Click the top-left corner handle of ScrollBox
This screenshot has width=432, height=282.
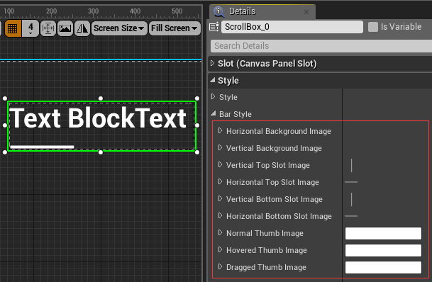pos(5,98)
